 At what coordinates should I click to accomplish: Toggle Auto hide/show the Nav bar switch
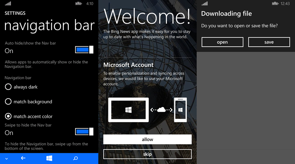(84, 50)
